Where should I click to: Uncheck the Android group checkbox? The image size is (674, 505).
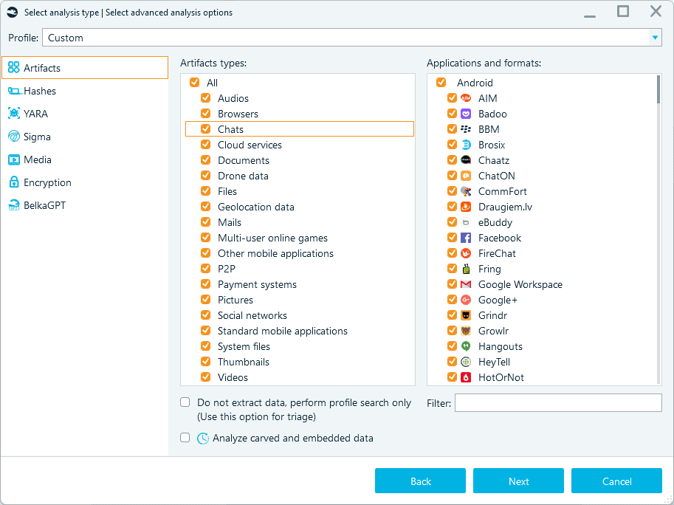441,82
